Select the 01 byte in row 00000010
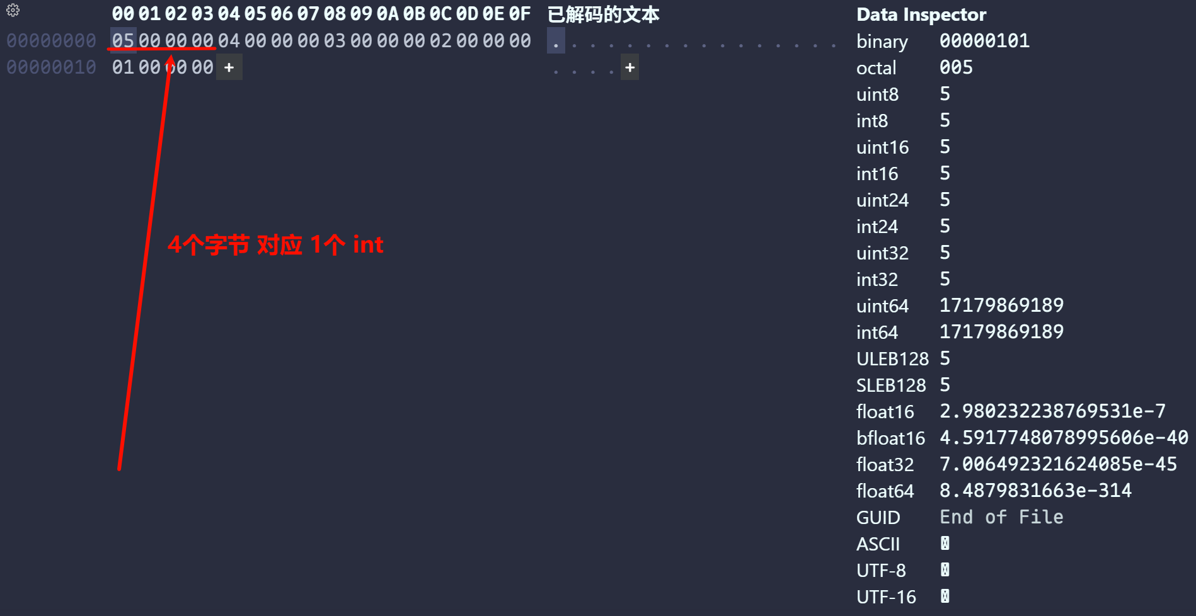 (123, 67)
